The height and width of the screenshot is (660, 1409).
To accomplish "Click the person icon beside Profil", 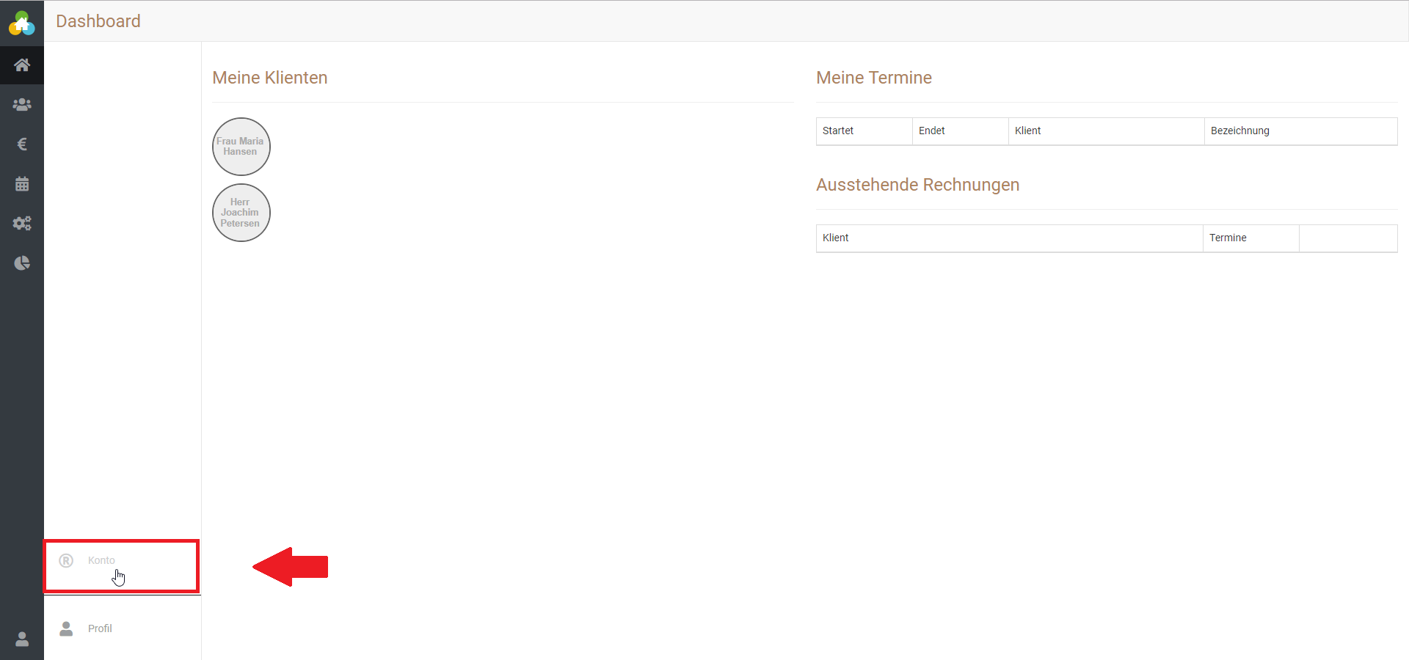I will (66, 628).
